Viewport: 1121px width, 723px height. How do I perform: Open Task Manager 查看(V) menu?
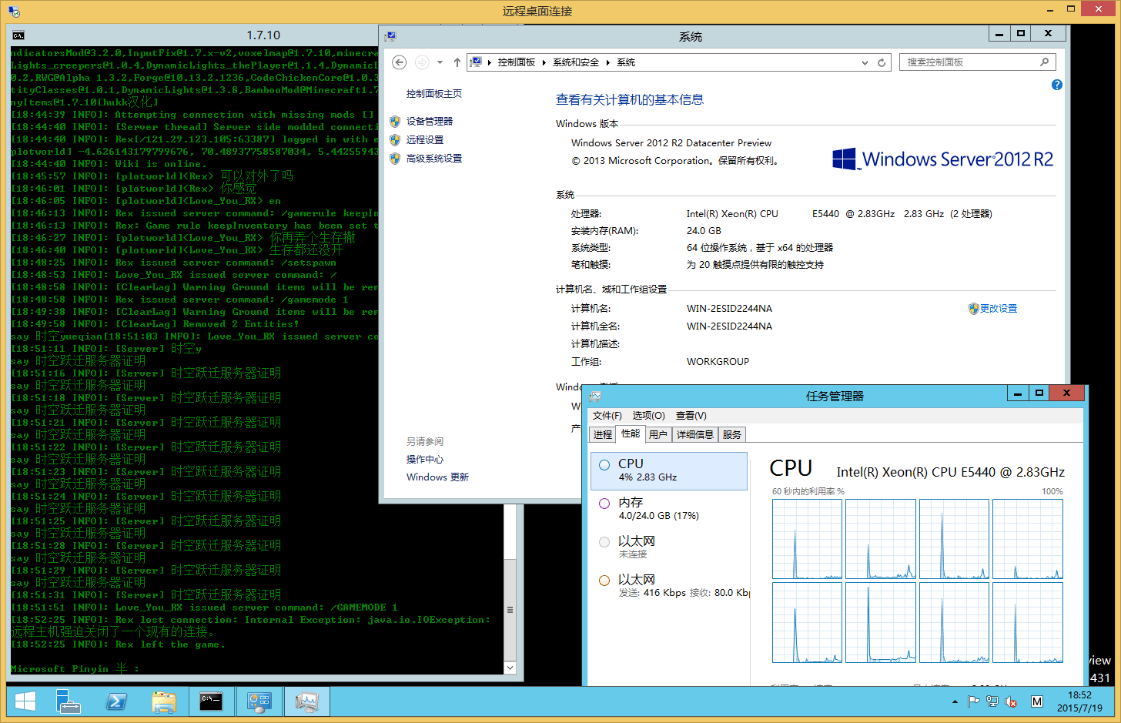click(x=691, y=415)
